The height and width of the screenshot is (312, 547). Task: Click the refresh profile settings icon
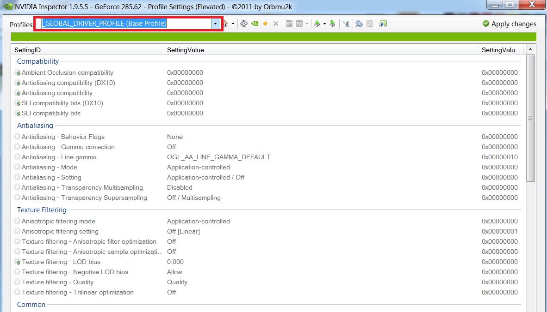[x=244, y=24]
